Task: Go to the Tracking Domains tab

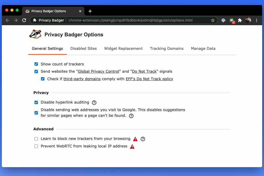Action: [x=167, y=49]
